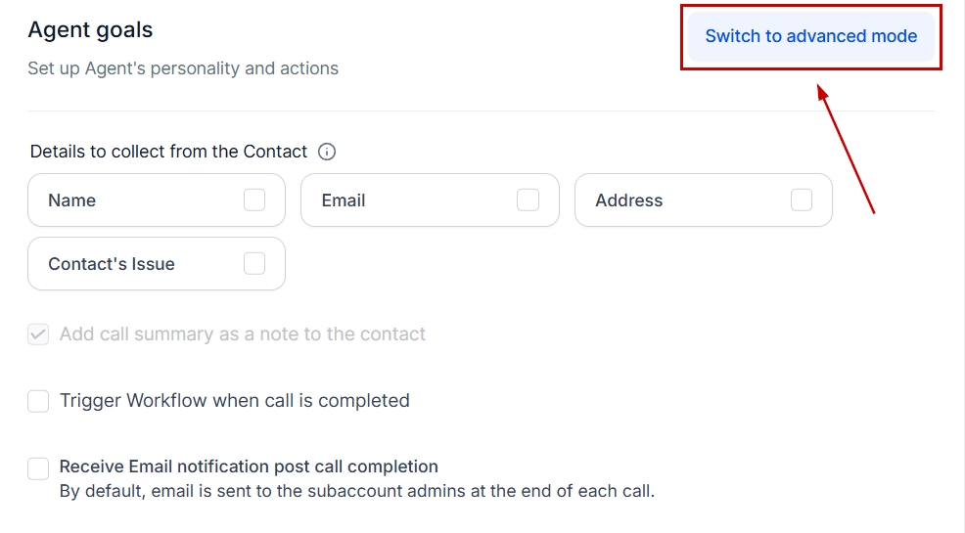Select the Email label text in its card
Viewport: 965px width, 533px height.
tap(344, 200)
